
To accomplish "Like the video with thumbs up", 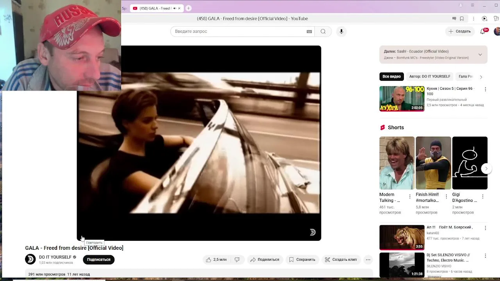I will click(x=216, y=260).
